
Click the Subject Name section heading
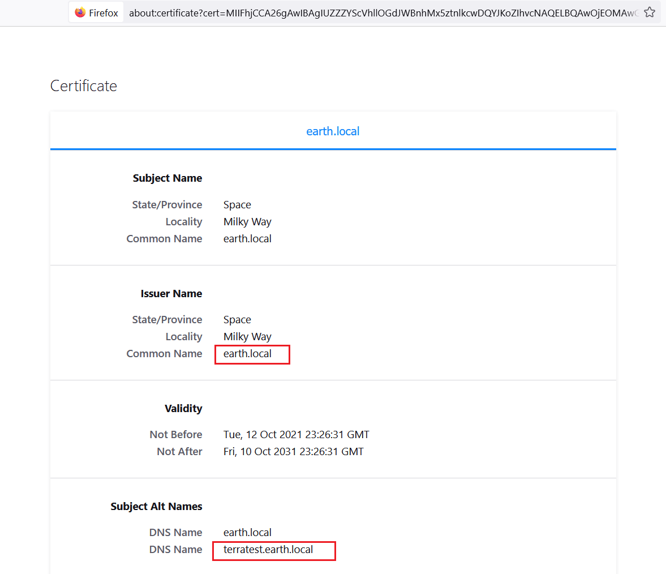(x=167, y=178)
